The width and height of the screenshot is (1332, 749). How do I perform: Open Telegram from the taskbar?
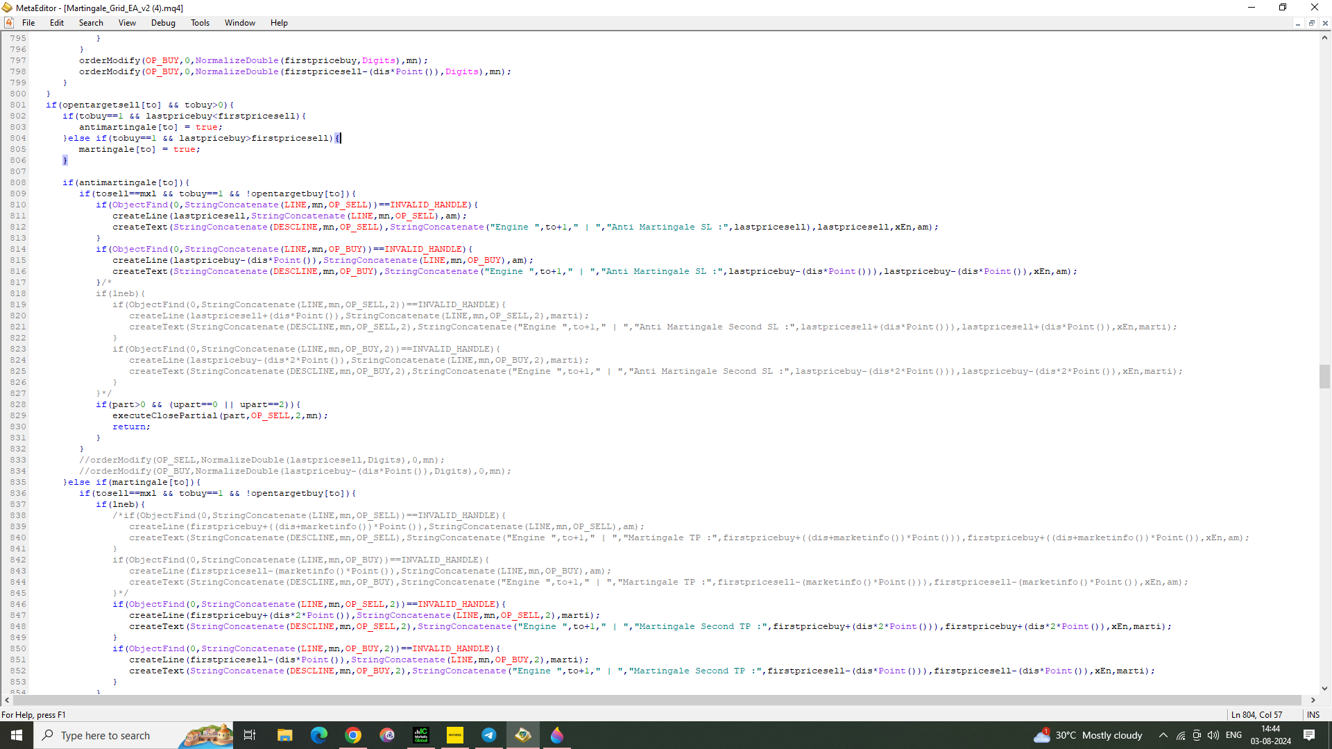(489, 735)
